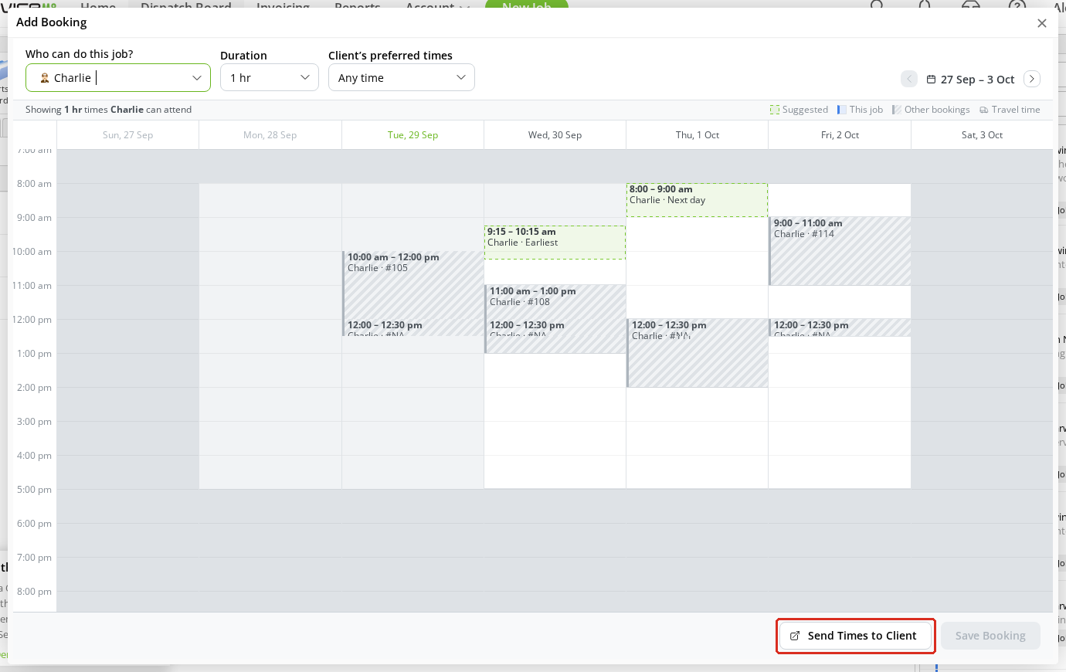Click Tuesday's 12:00 – 12:30 pm booking
Viewport: 1066px width, 672px height.
coord(413,328)
